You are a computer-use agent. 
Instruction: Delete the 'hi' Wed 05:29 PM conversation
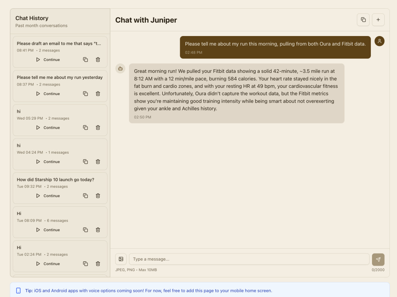pyautogui.click(x=98, y=128)
